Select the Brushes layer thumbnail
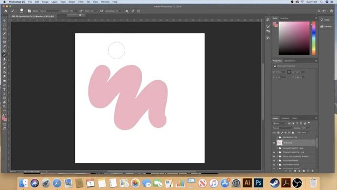The image size is (337, 190). (280, 142)
